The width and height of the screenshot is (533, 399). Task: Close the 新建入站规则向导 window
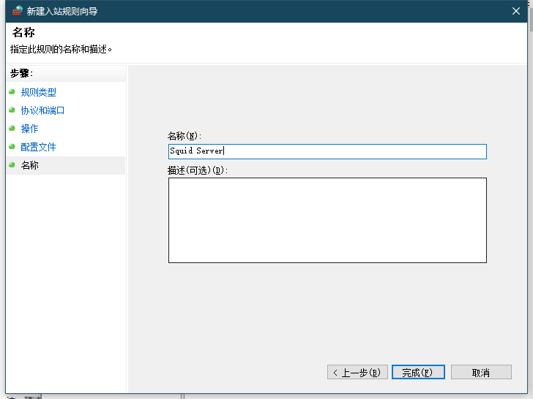point(515,11)
